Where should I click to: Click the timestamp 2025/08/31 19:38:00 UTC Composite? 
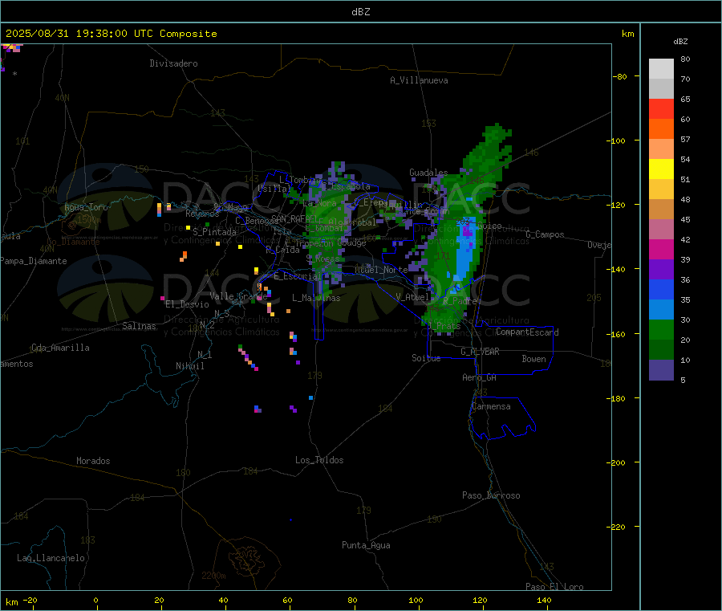(111, 34)
